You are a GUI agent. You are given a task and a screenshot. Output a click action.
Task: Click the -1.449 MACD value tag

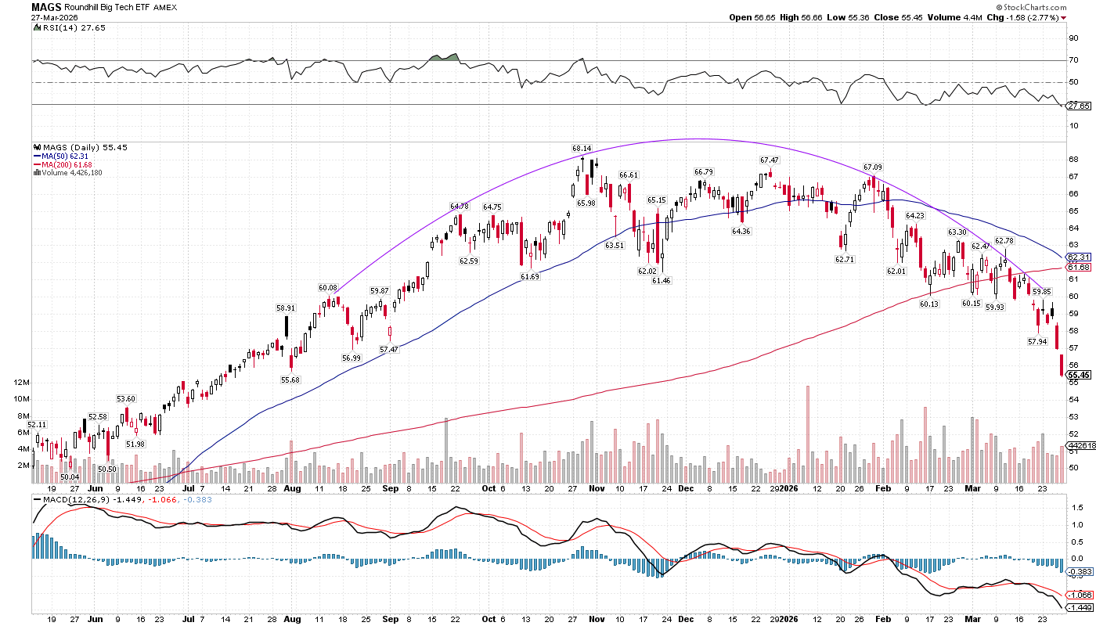[1079, 607]
